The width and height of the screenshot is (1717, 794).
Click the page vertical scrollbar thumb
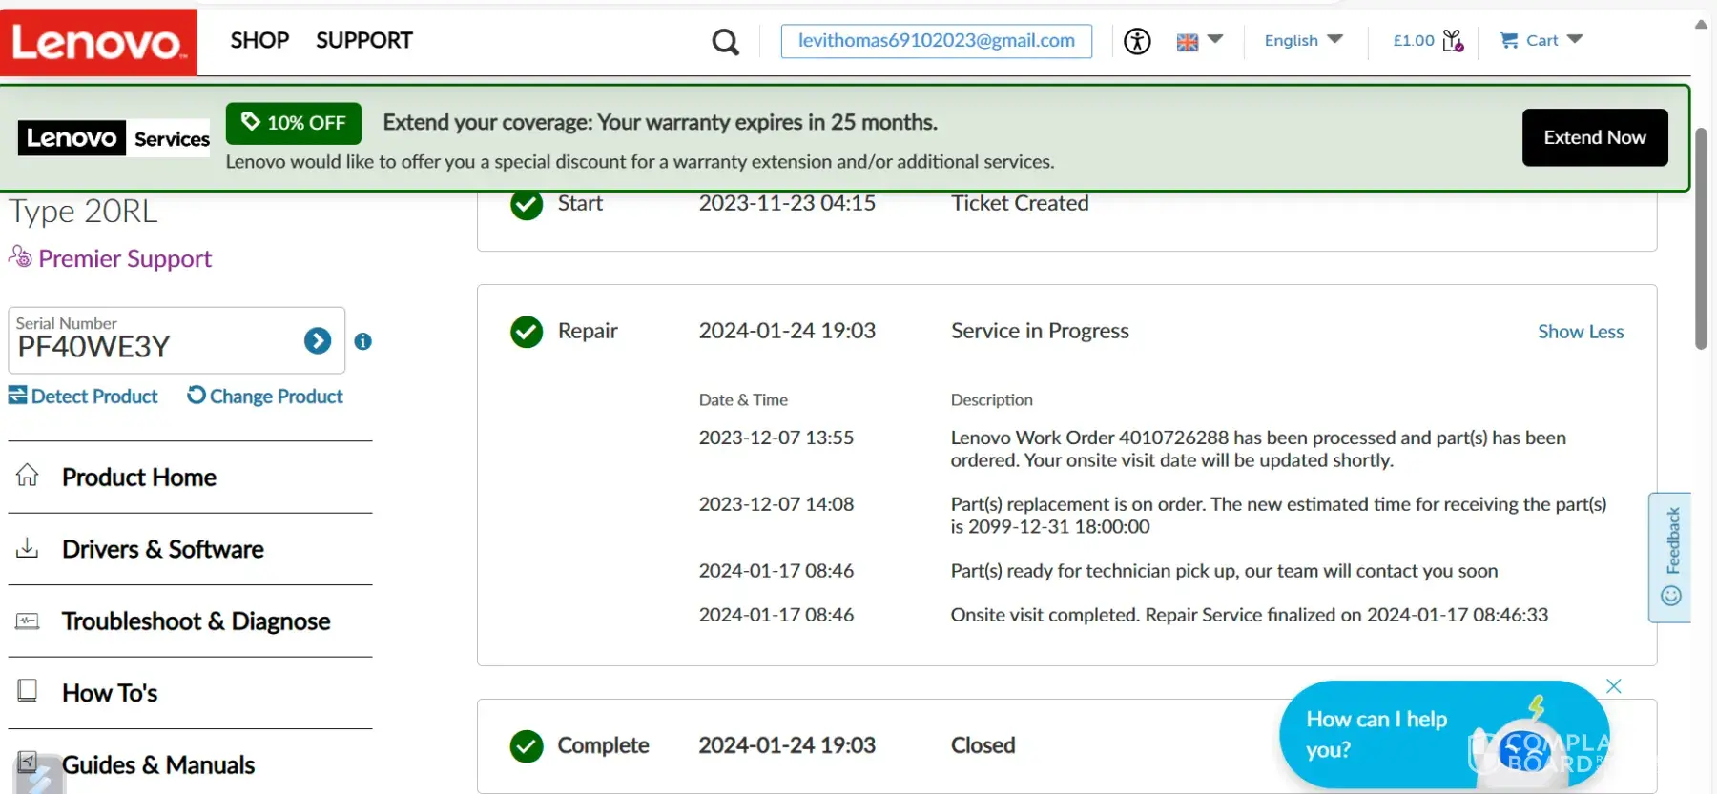[1701, 238]
